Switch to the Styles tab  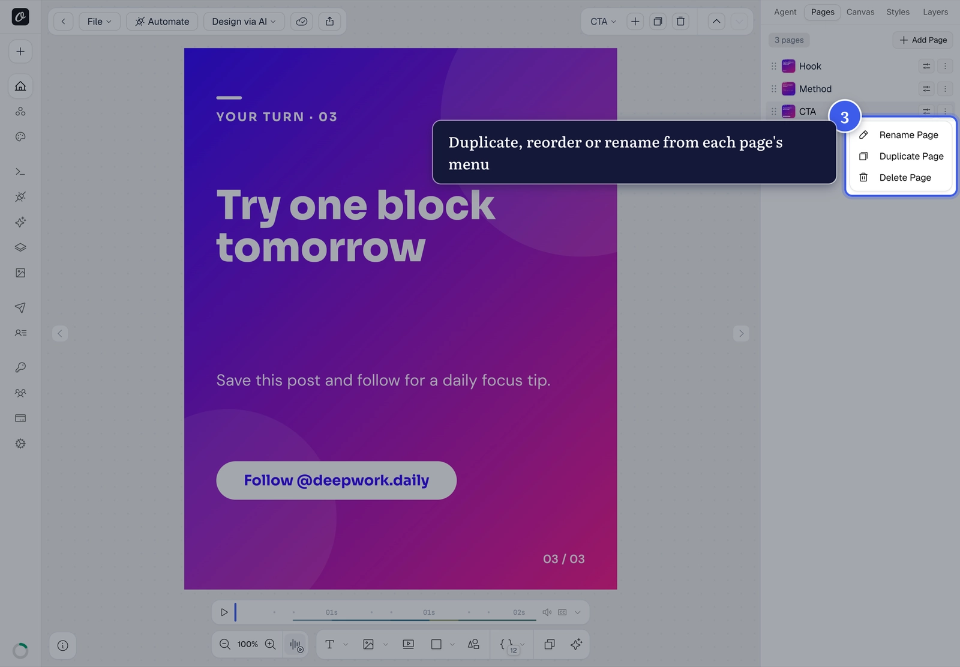point(898,12)
